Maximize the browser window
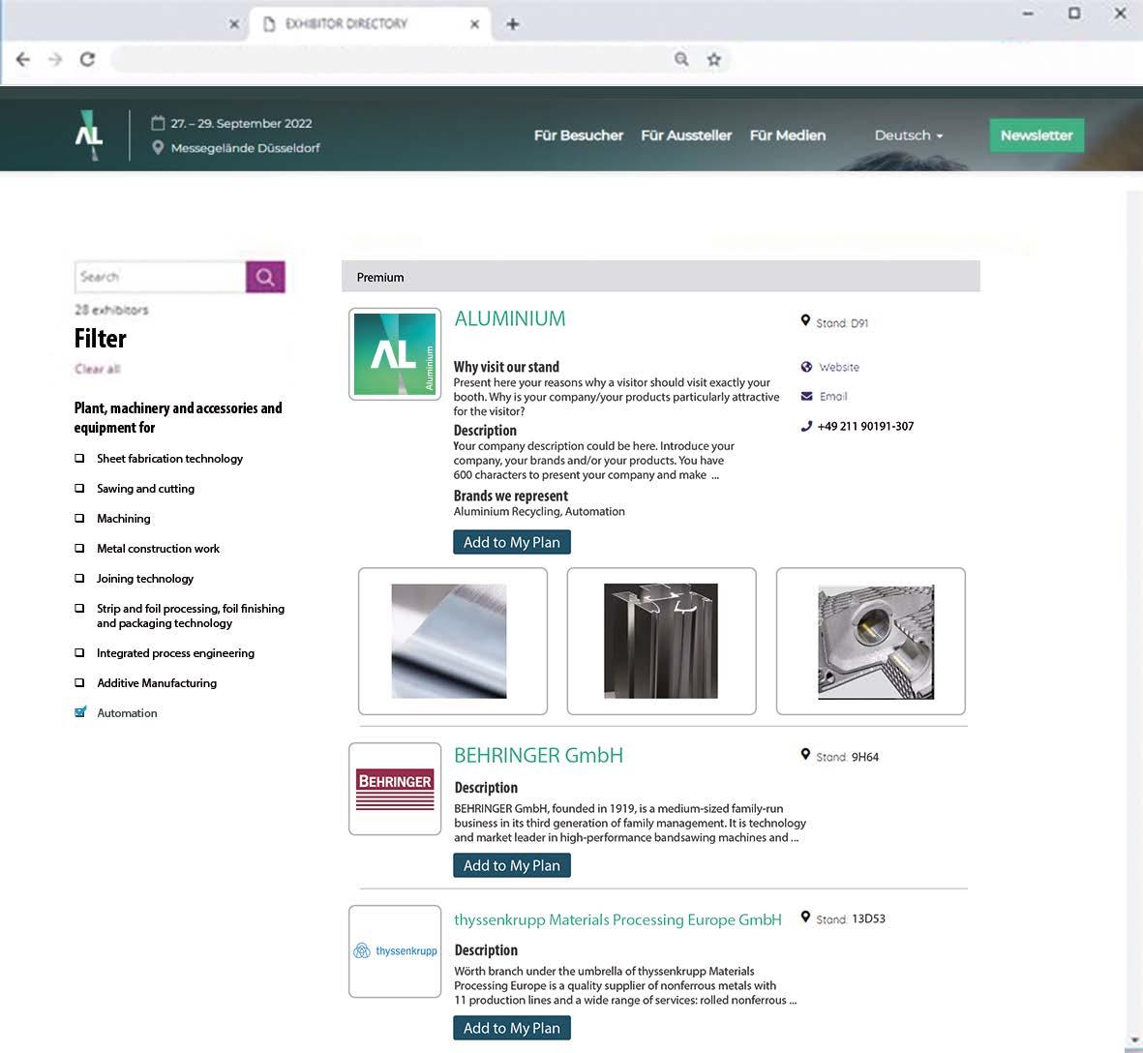This screenshot has width=1143, height=1053. (x=1074, y=14)
